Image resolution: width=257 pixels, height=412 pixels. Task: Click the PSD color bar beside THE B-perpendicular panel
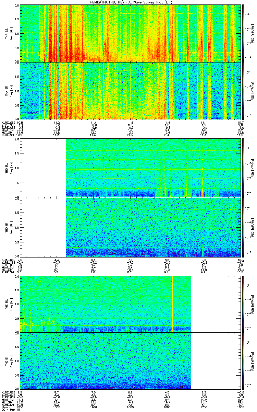point(244,304)
